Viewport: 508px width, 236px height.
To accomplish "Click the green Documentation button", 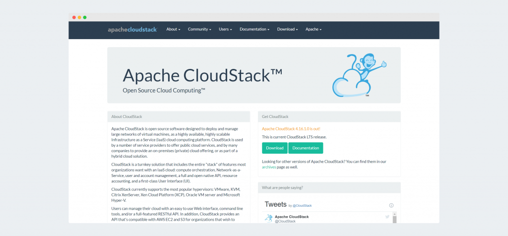I will click(x=306, y=148).
